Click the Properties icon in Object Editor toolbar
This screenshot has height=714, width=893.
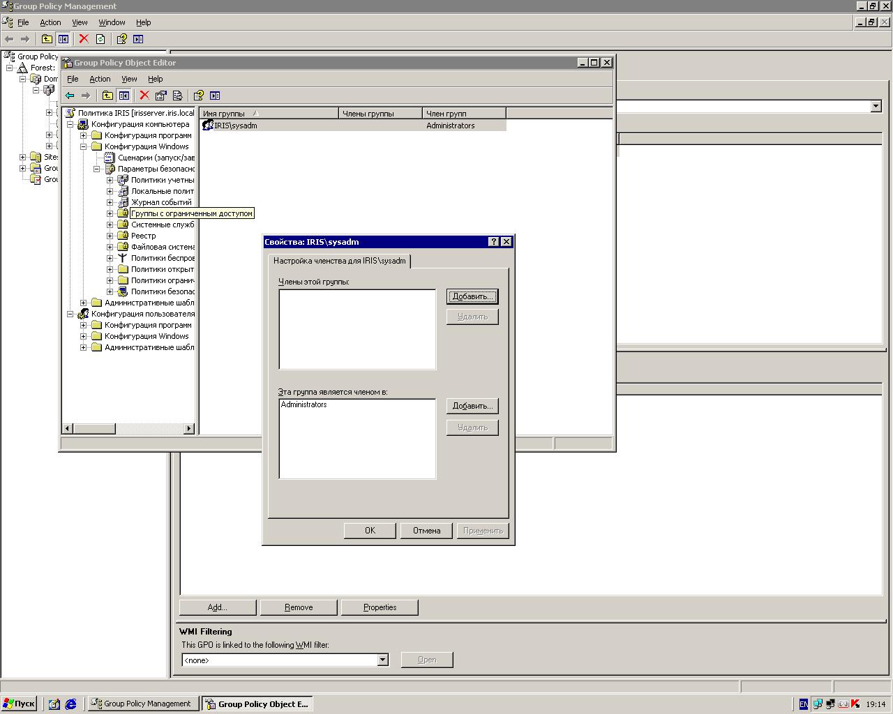tap(161, 96)
